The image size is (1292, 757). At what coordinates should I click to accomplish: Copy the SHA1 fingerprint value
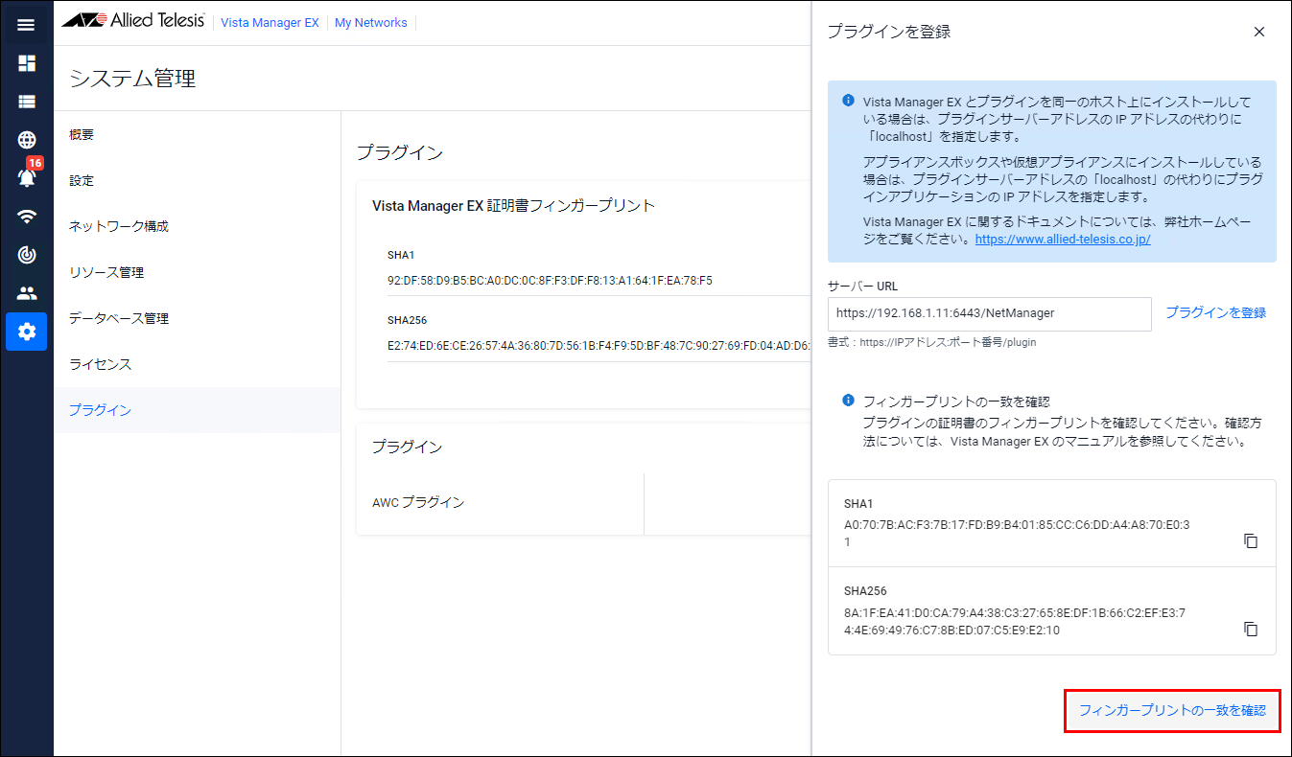[x=1250, y=541]
